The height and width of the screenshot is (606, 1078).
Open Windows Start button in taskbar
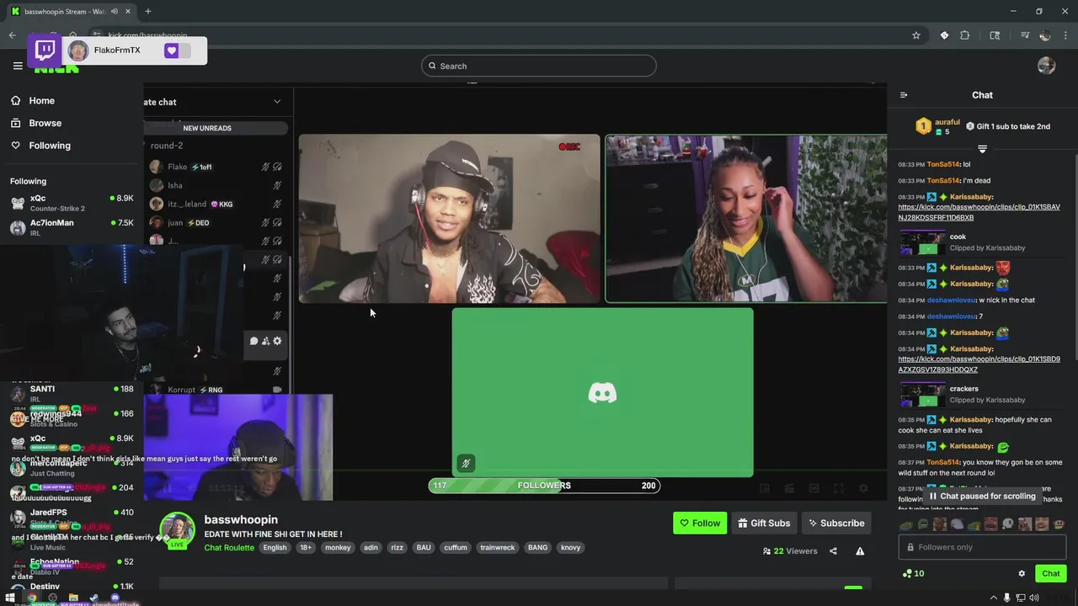(x=10, y=598)
